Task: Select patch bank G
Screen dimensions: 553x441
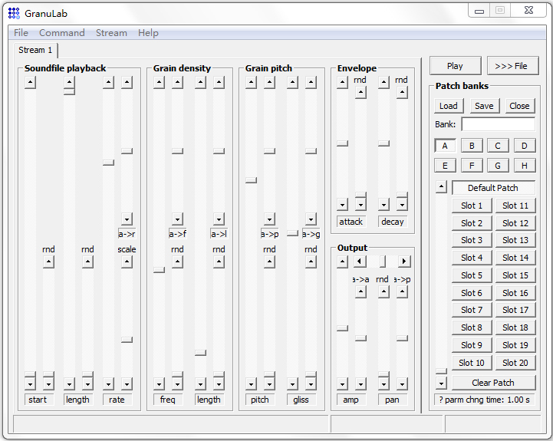Action: click(498, 166)
